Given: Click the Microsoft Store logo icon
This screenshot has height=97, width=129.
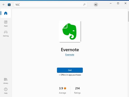Looking at the screenshot, I should pyautogui.click(x=9, y=5).
